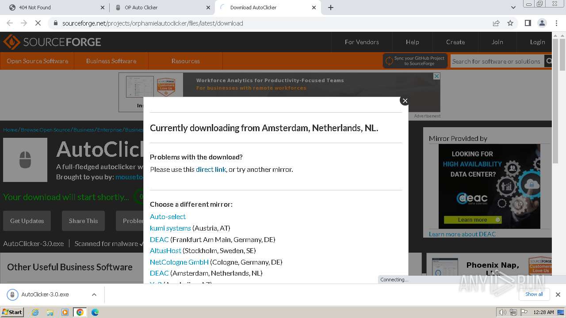Bookmark this page with the star icon

(510, 23)
